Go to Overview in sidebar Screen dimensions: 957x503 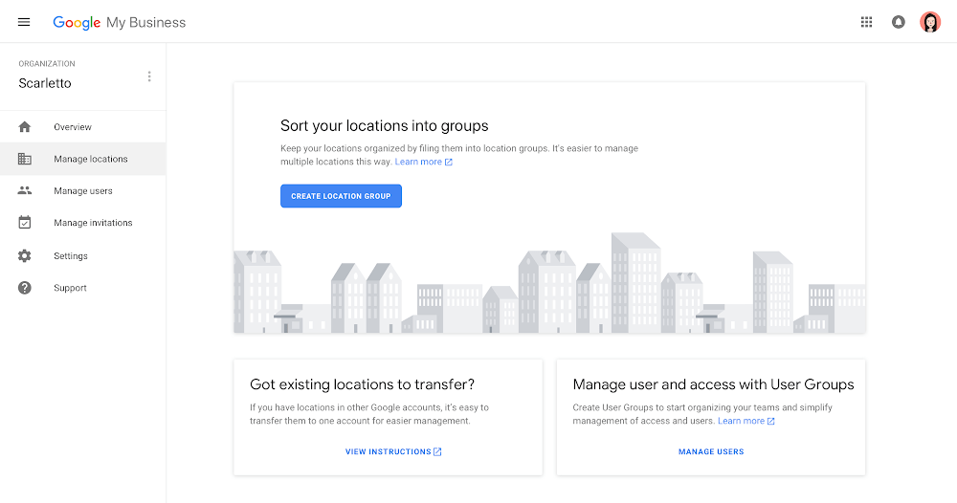[73, 127]
